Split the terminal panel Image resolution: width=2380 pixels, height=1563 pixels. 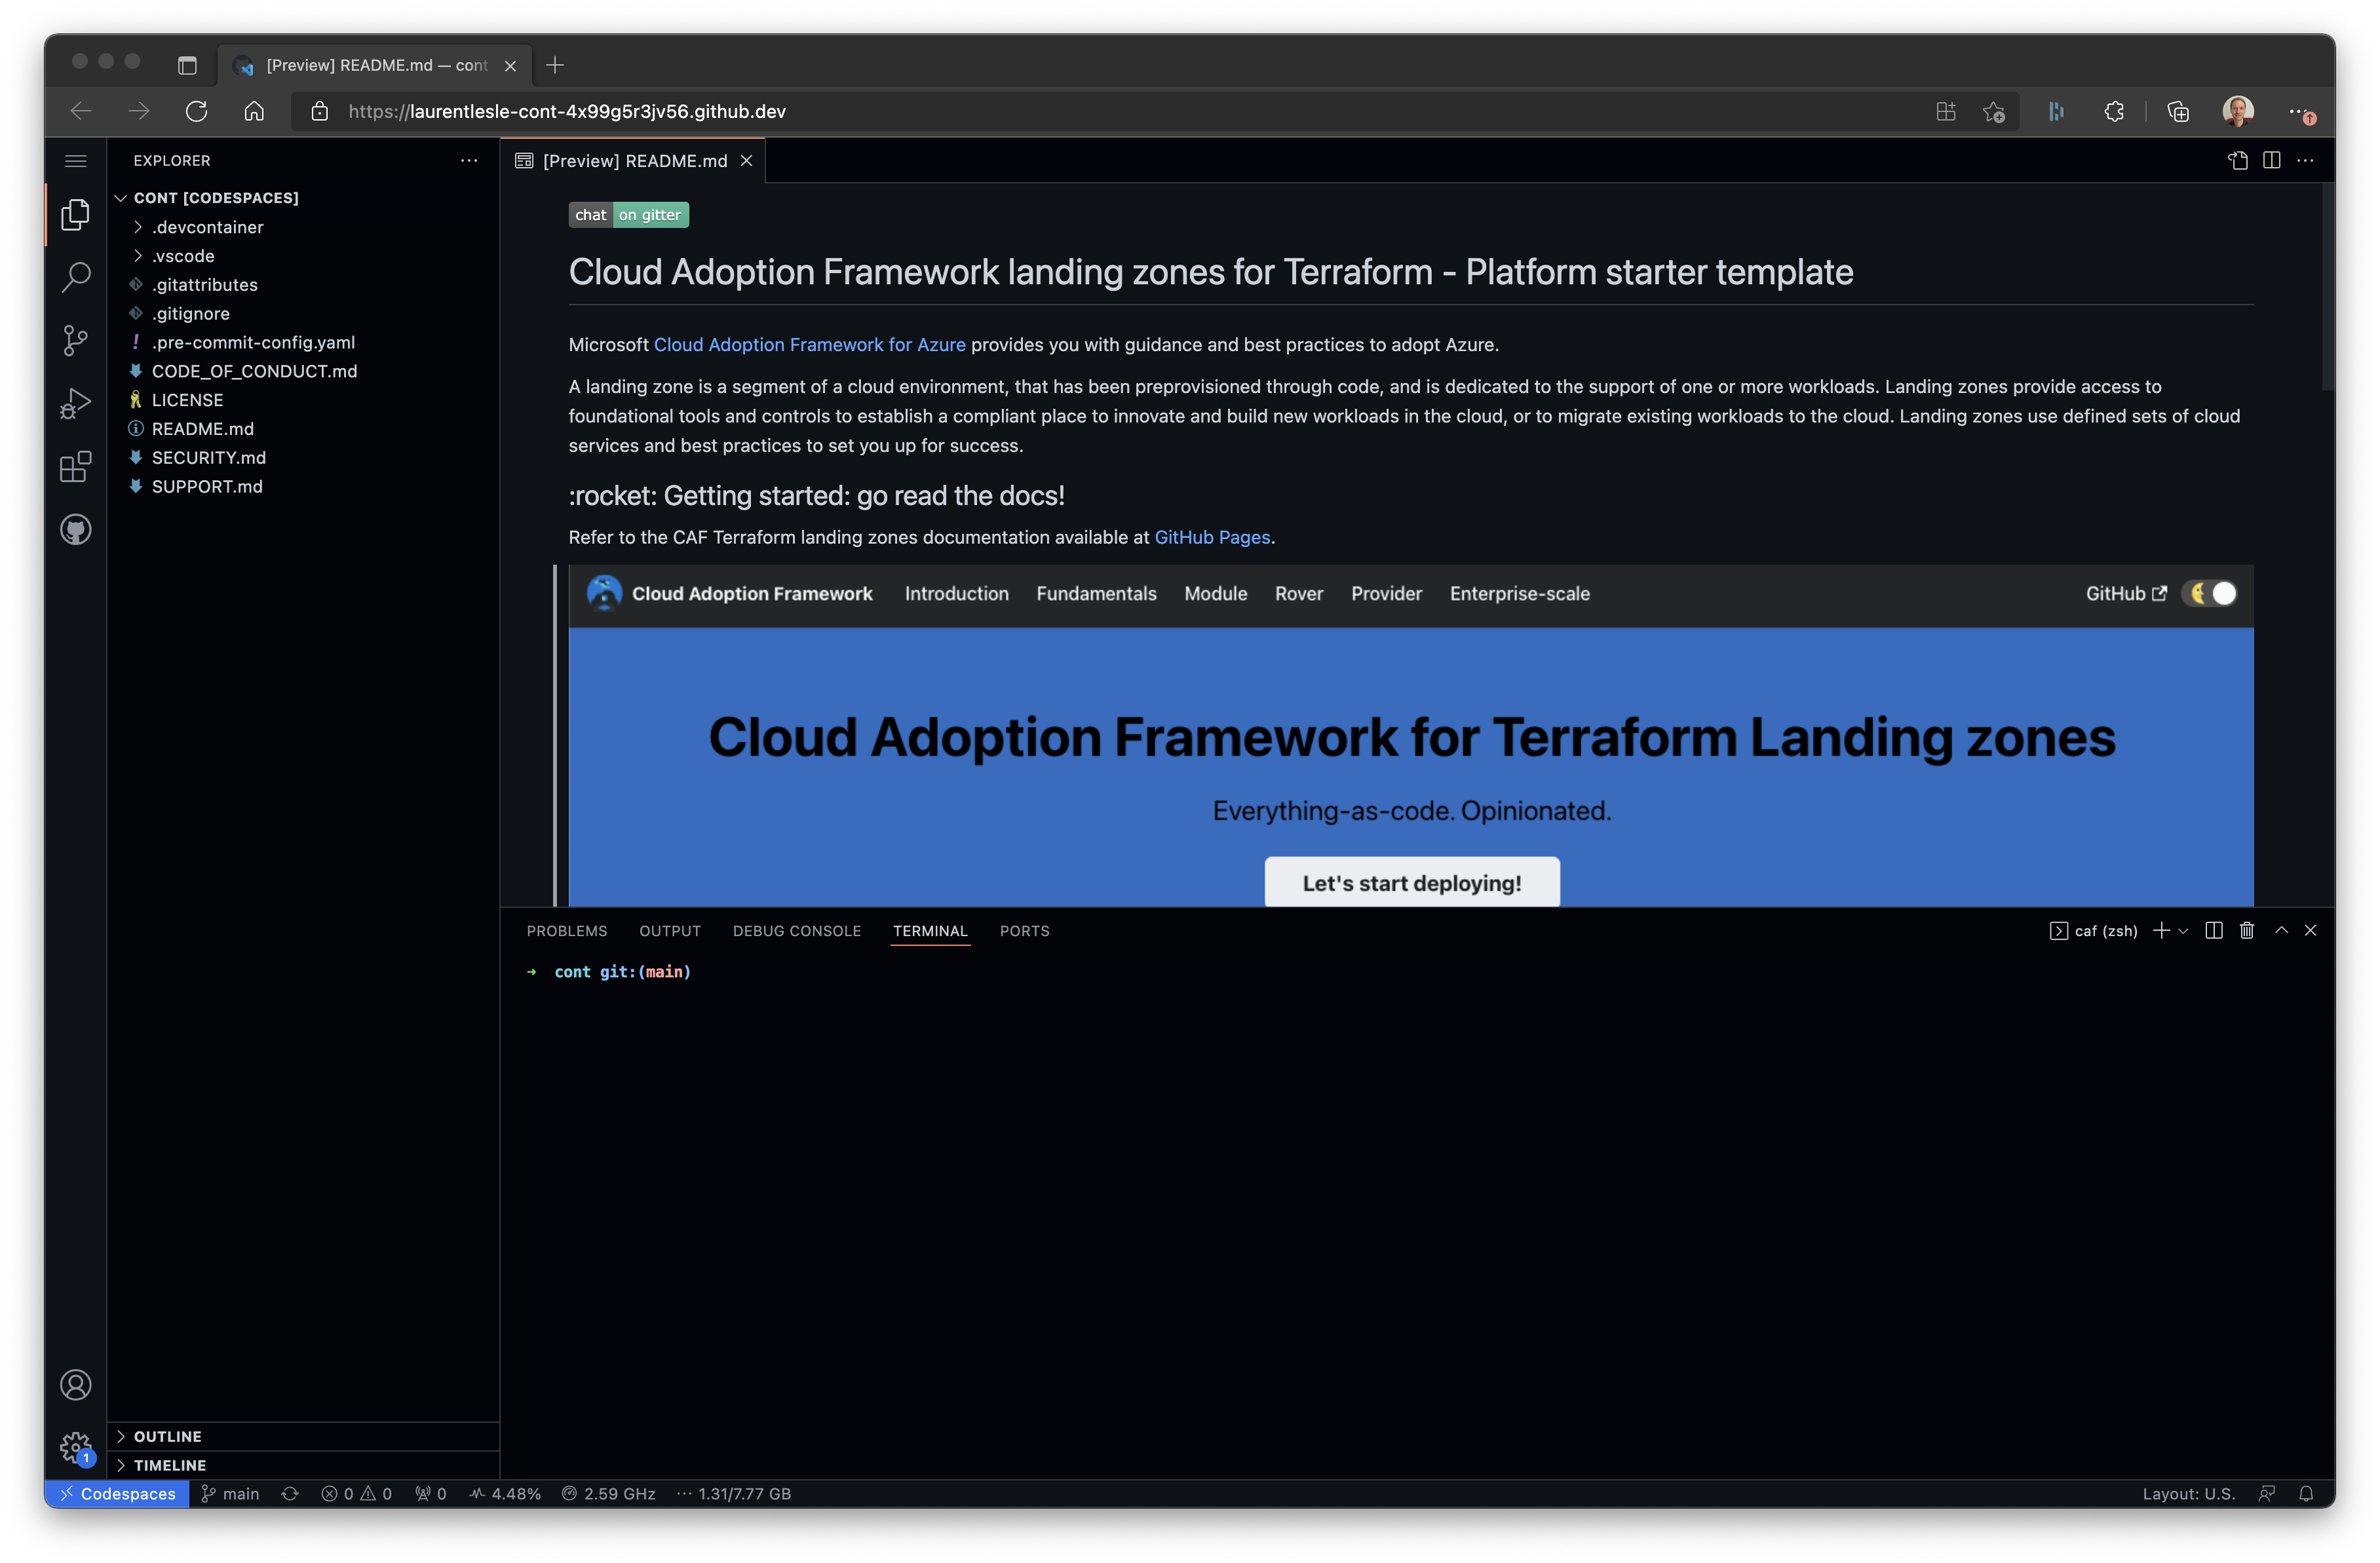pos(2214,930)
